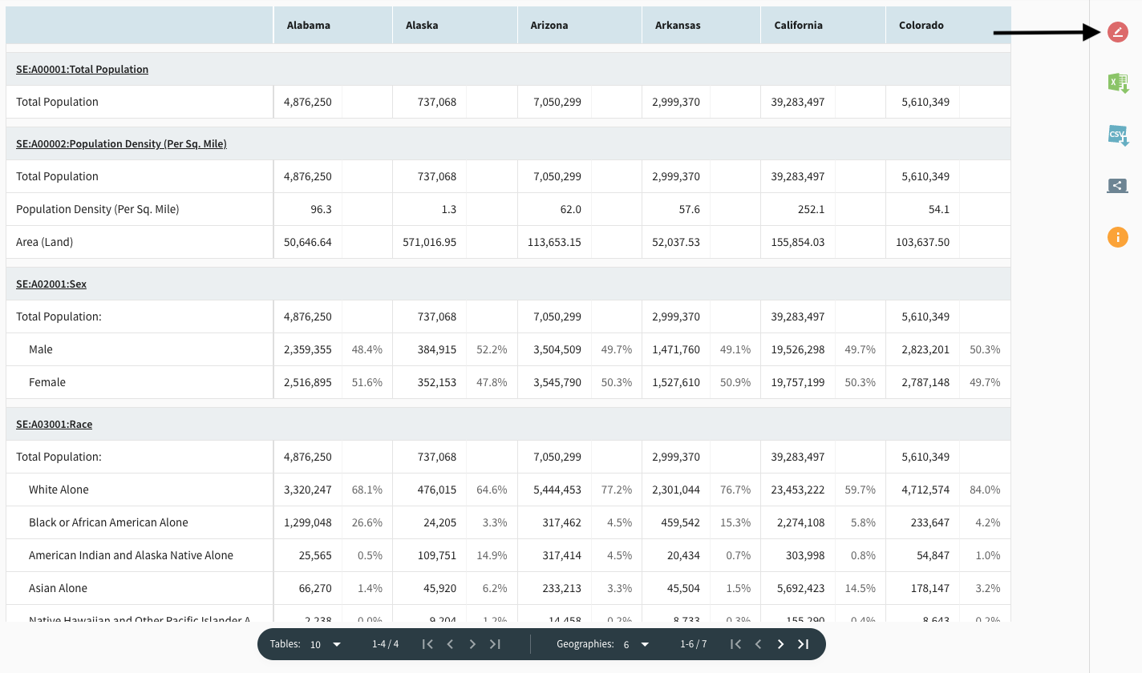Open SE:A00001:Total Population table link
This screenshot has width=1142, height=673.
point(82,70)
